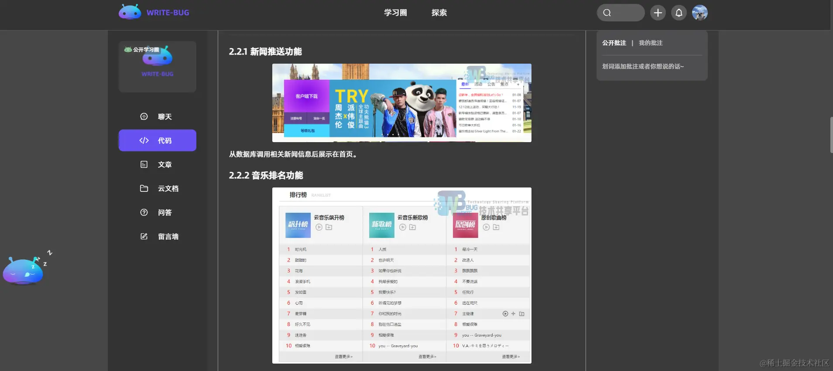Open the music ranking screenshot image
The width and height of the screenshot is (833, 371).
[x=402, y=276]
